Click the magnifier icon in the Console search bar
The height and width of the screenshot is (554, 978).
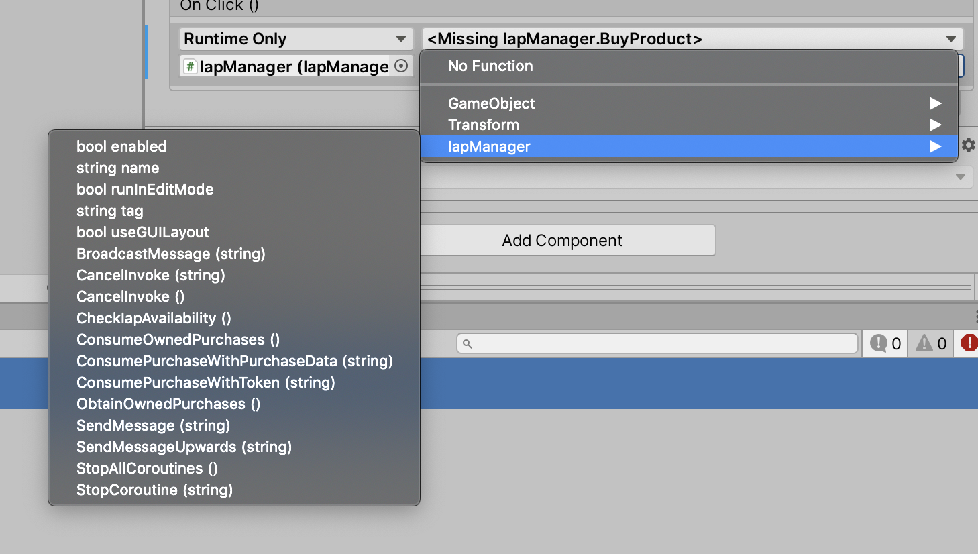pos(468,343)
